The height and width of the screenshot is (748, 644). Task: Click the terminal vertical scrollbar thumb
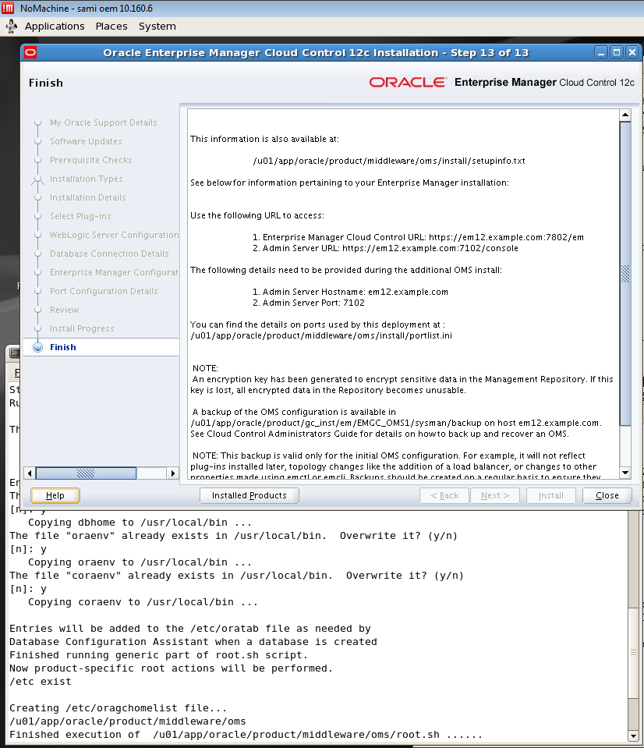[x=633, y=653]
